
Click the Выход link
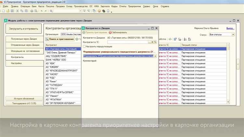230,28
